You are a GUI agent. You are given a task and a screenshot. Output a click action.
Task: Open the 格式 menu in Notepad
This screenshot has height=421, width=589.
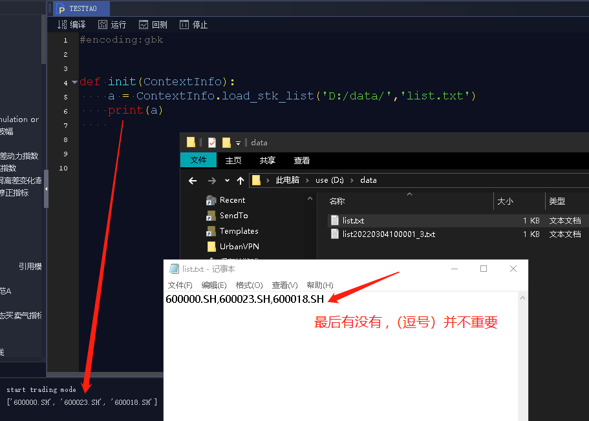pos(248,285)
